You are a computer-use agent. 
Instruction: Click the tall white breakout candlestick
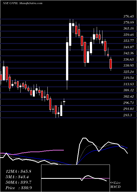pos(67,61)
